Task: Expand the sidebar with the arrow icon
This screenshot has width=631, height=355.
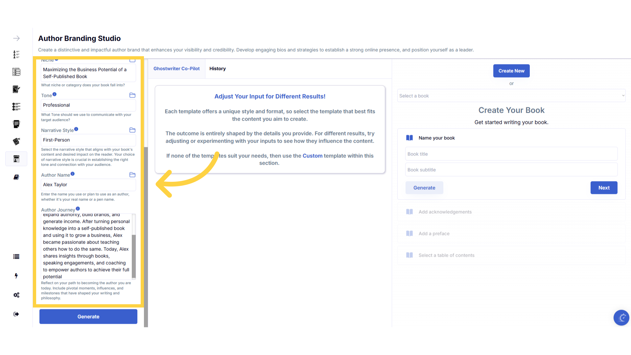Action: pyautogui.click(x=16, y=38)
